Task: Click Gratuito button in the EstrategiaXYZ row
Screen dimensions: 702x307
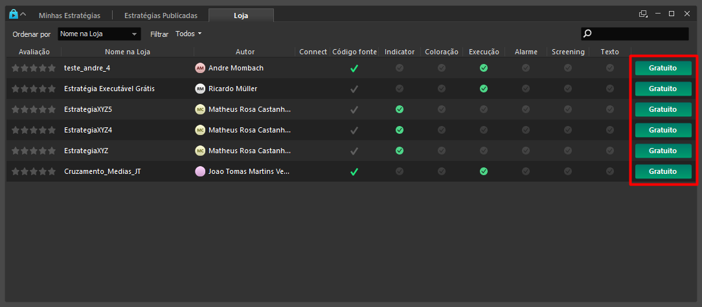Action: pos(663,151)
